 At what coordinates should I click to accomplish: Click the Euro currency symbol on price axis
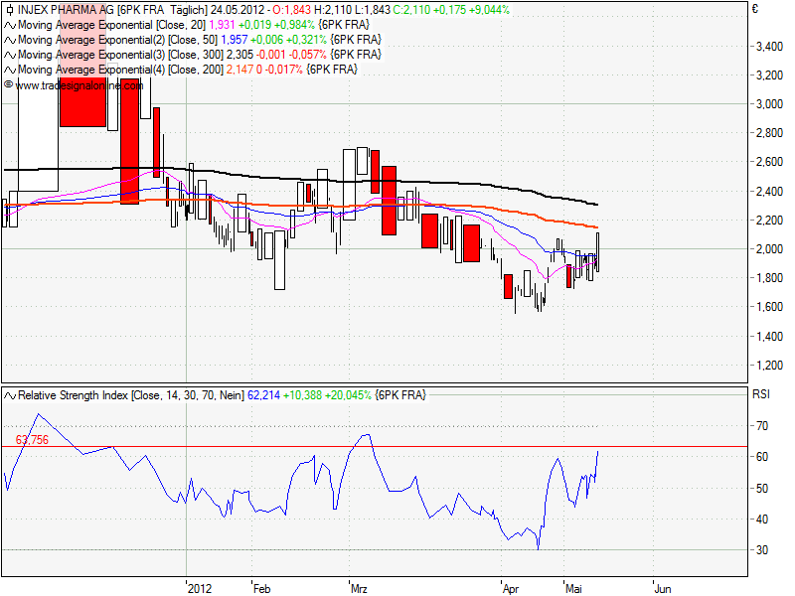pyautogui.click(x=755, y=9)
